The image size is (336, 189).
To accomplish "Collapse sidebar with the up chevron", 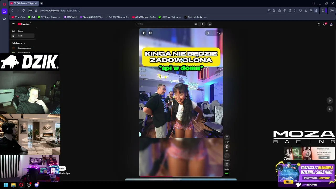I will 36,28.
